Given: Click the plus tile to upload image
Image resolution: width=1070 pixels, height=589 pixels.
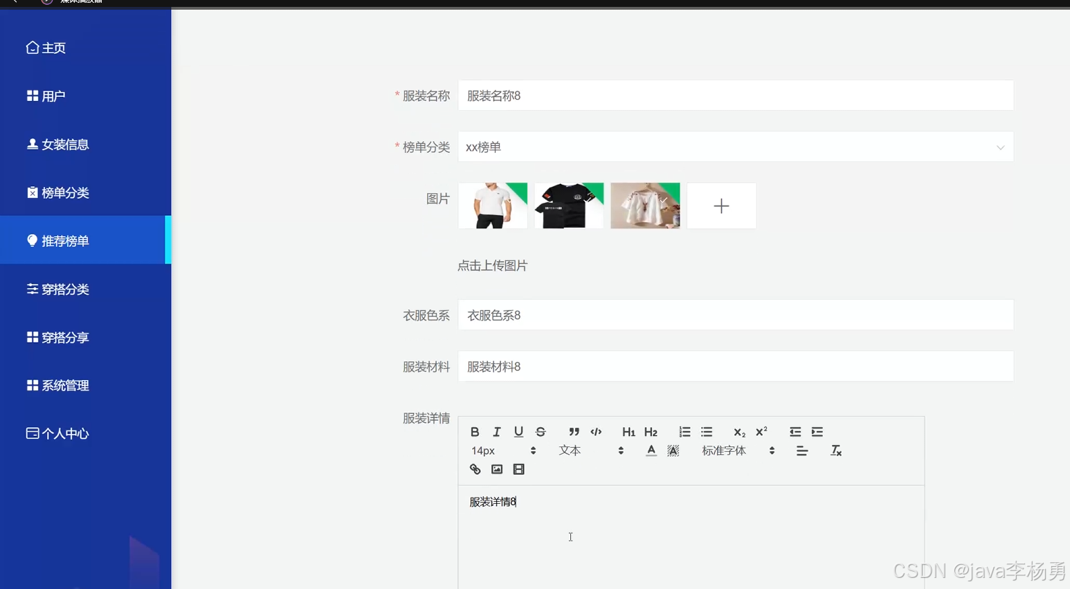Looking at the screenshot, I should pyautogui.click(x=721, y=206).
